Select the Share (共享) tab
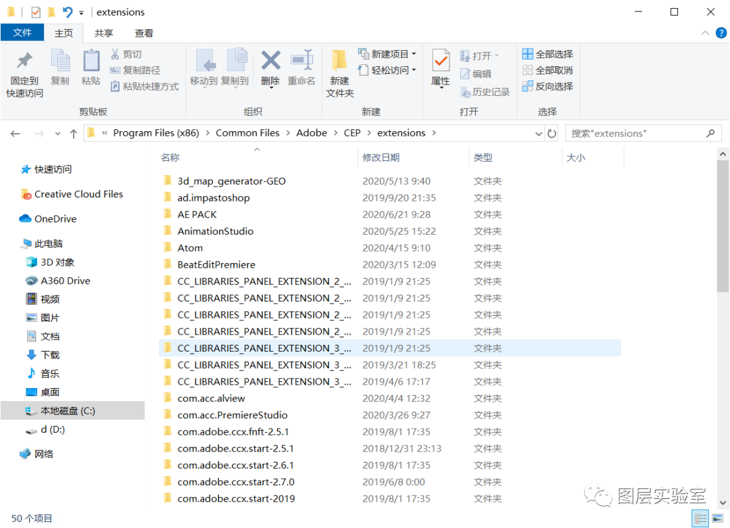Image resolution: width=730 pixels, height=528 pixels. (104, 33)
